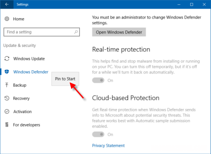This screenshot has height=154, width=211.
Task: Click the For developers tools icon
Action: coord(7,125)
